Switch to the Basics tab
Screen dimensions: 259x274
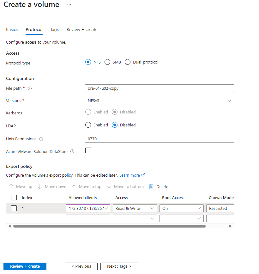click(x=12, y=29)
